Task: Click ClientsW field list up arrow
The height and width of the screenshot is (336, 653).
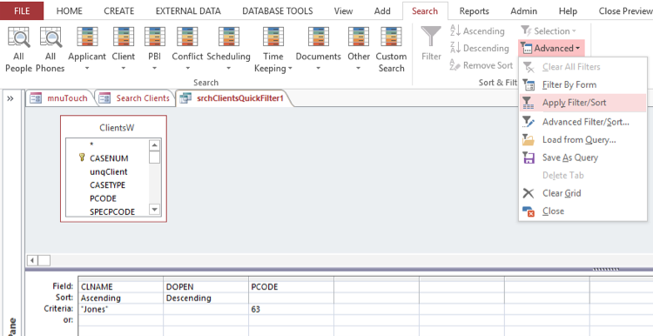Action: tap(154, 145)
